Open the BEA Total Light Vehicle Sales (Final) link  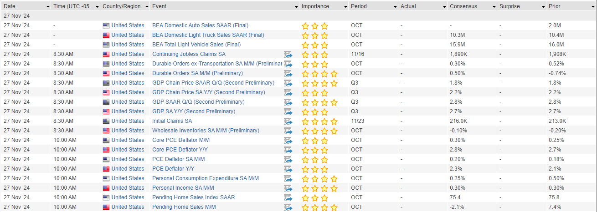[x=196, y=45]
